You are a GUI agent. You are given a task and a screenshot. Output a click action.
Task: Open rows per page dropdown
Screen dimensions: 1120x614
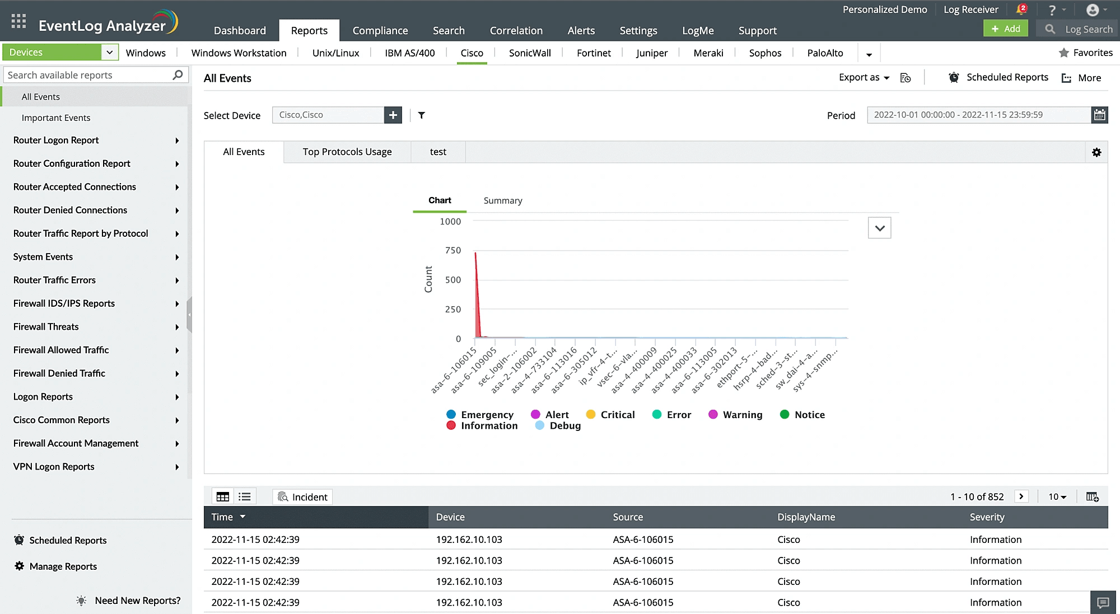(x=1057, y=497)
